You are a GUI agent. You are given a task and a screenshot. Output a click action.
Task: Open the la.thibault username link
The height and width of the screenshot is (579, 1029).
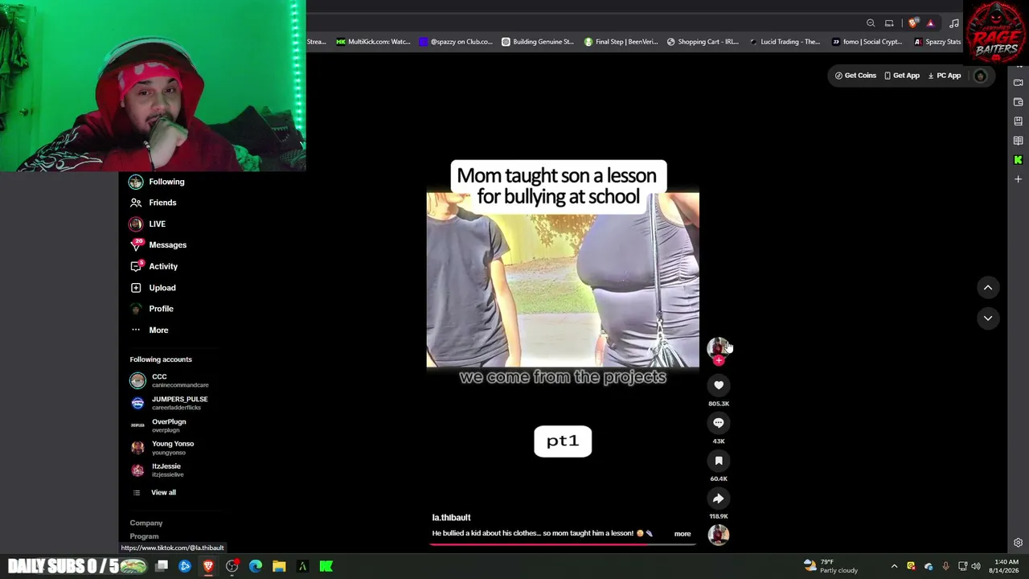tap(451, 518)
